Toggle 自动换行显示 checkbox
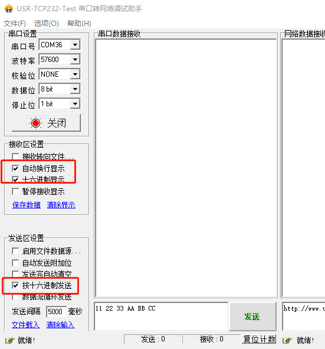The width and height of the screenshot is (325, 349). tap(15, 168)
